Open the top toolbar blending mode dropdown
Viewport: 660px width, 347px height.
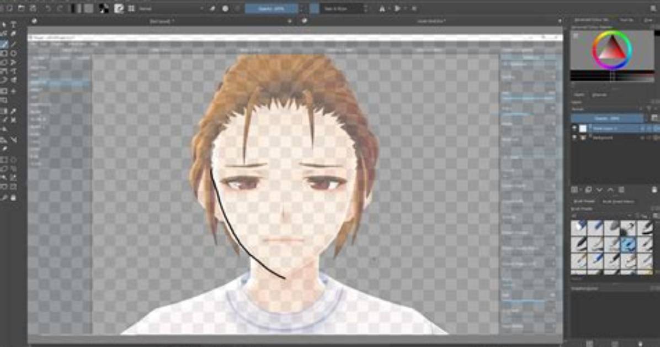pyautogui.click(x=171, y=8)
